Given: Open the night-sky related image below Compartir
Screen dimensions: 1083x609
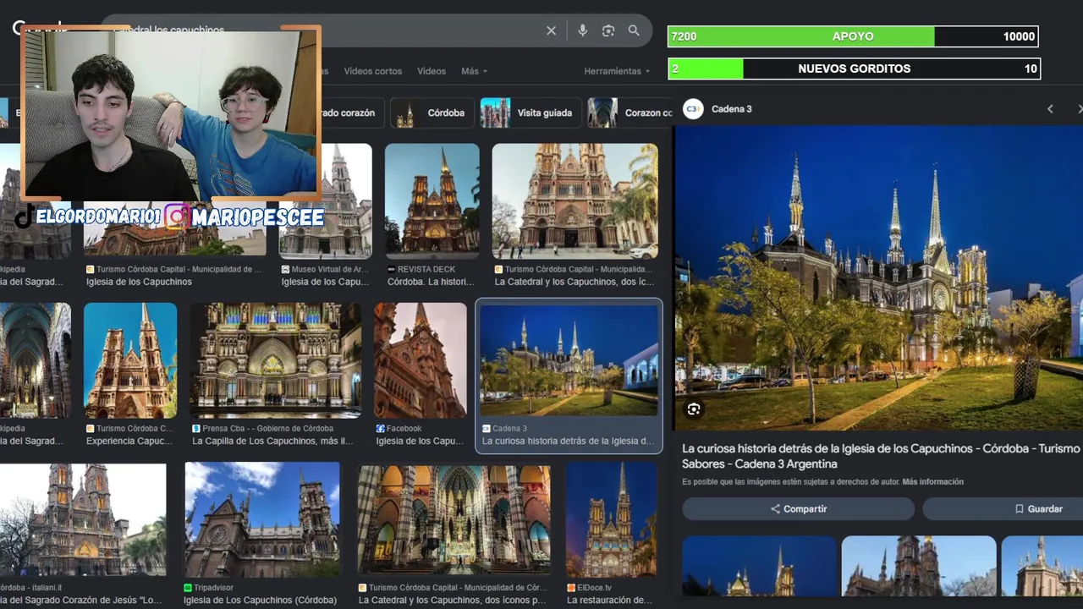Looking at the screenshot, I should (x=760, y=566).
